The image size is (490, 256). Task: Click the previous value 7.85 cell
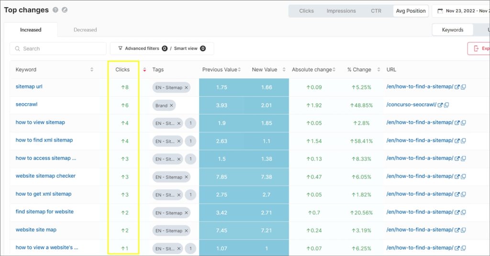click(x=222, y=177)
